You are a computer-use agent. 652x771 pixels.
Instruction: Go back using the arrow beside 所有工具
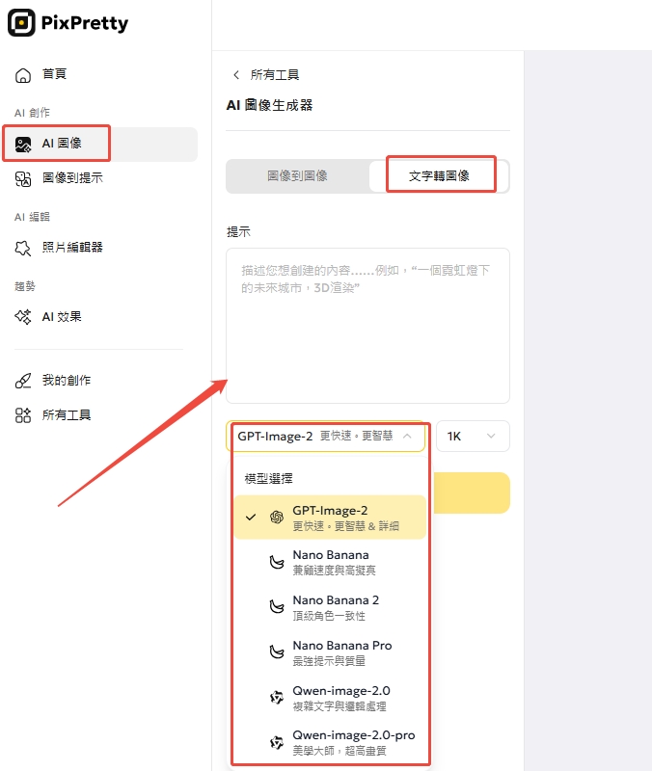pyautogui.click(x=236, y=75)
